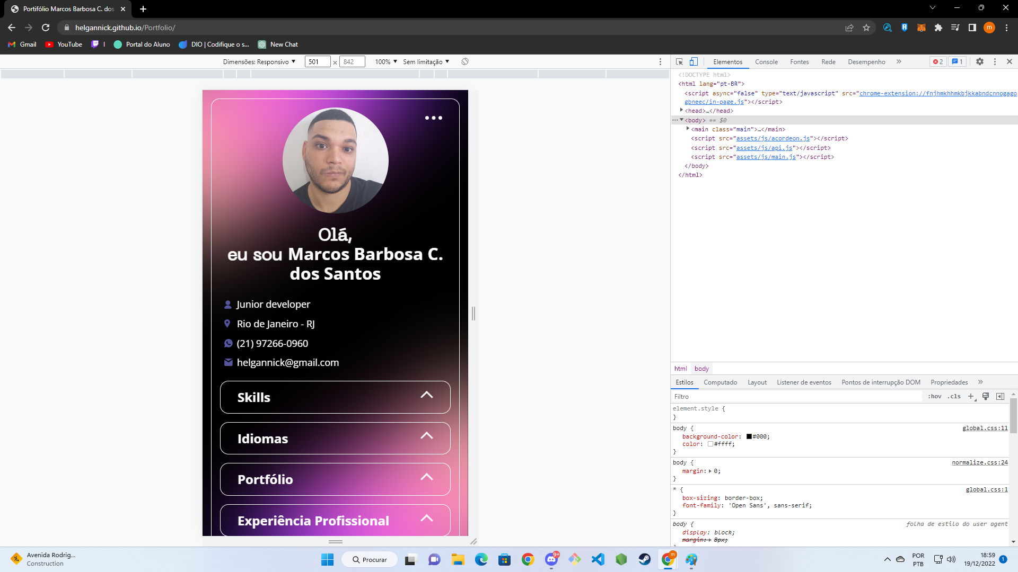Viewport: 1018px width, 572px height.
Task: Open the Portal do Aluno bookmark
Action: (x=142, y=44)
